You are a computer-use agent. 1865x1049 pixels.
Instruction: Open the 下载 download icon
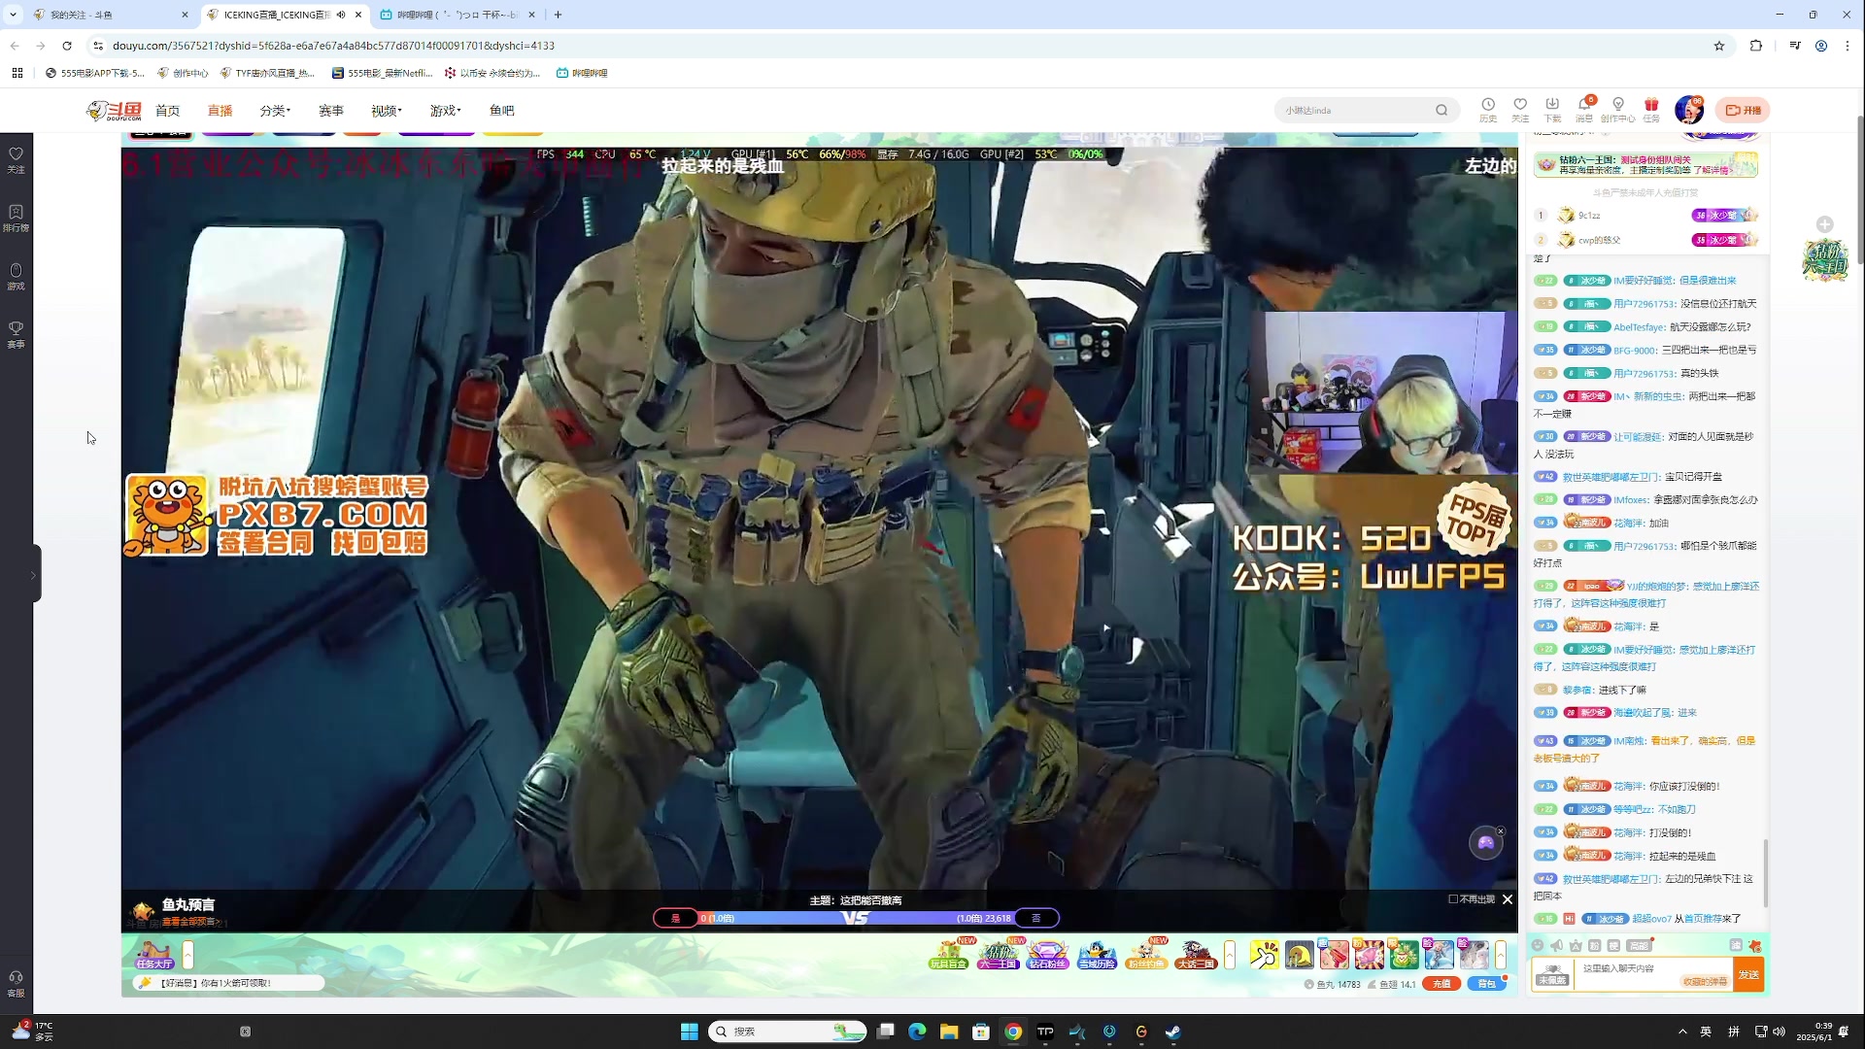[x=1552, y=110]
